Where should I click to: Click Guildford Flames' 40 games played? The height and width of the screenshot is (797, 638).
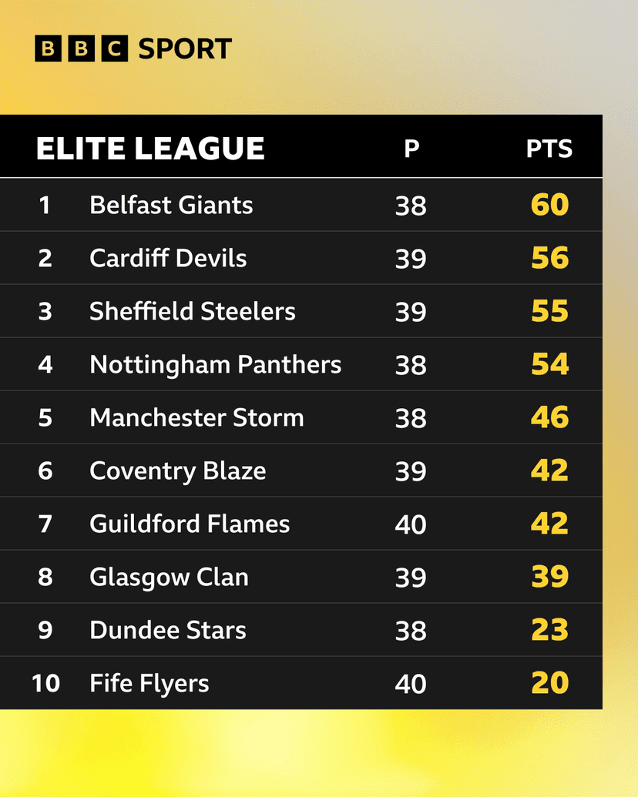coord(411,524)
